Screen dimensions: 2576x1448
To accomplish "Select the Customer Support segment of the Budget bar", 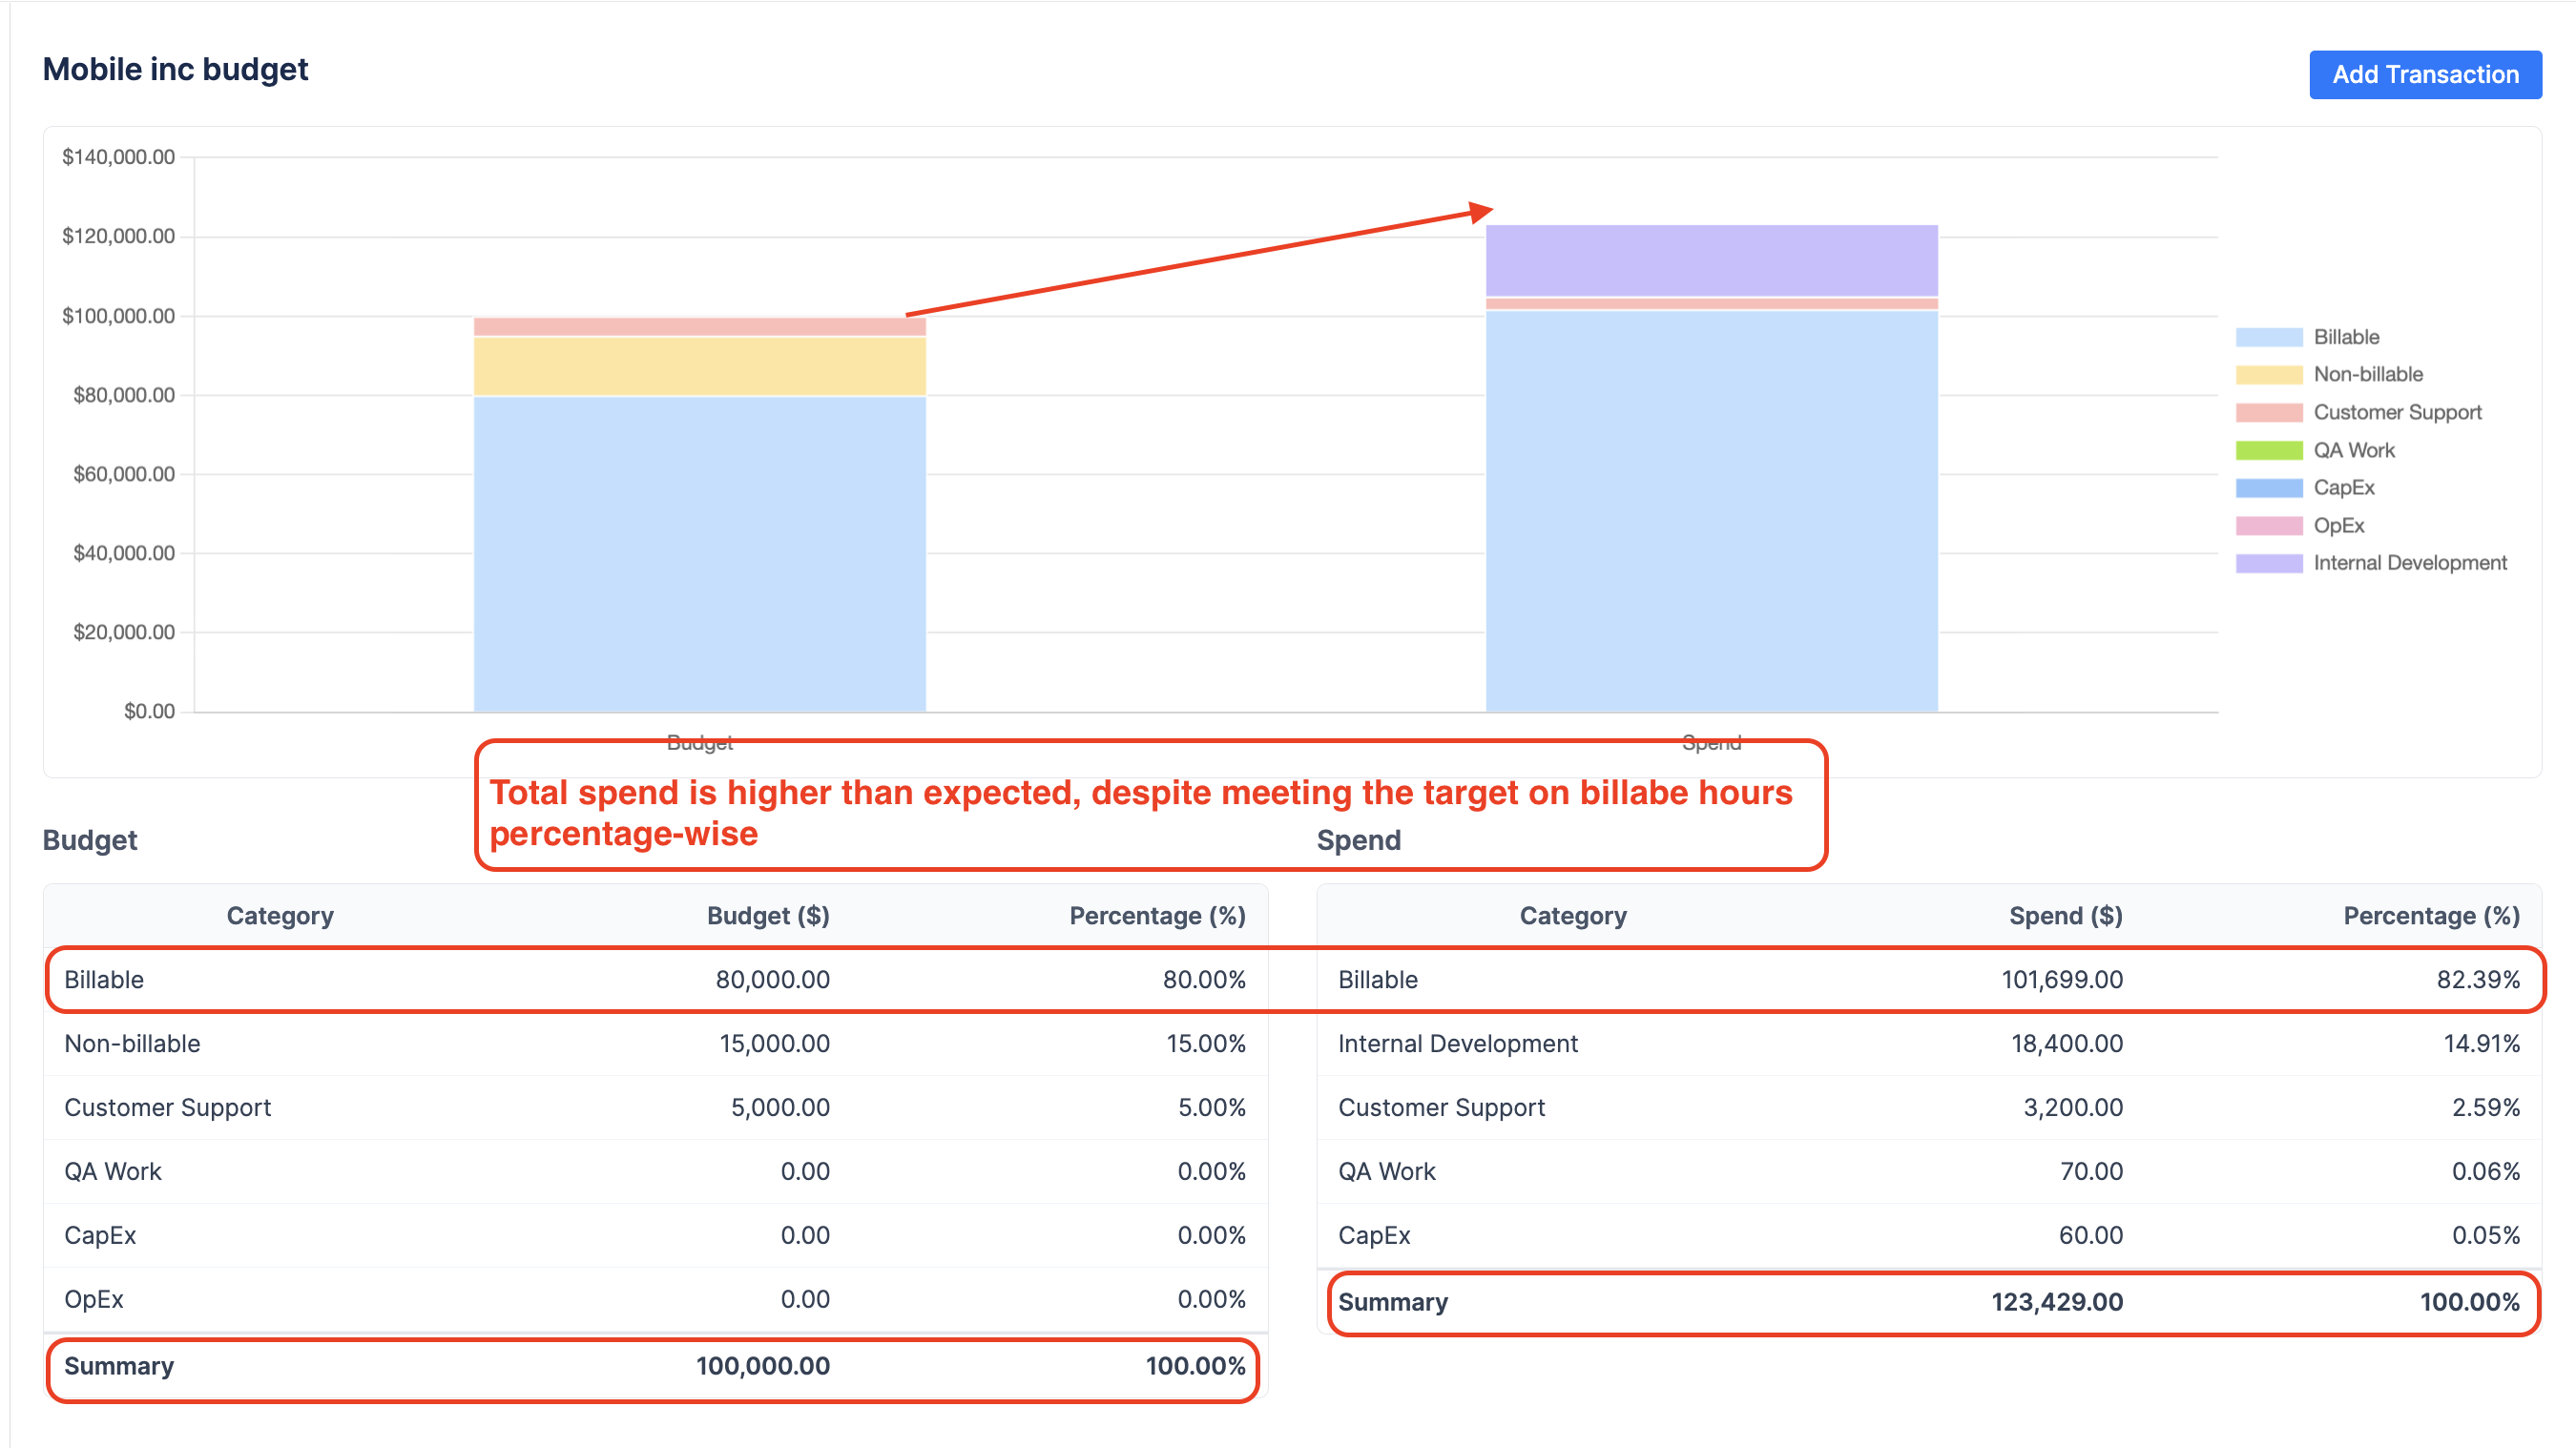I will pyautogui.click(x=700, y=327).
